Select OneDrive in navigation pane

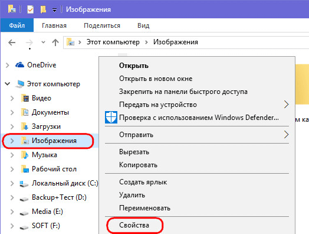[x=42, y=65]
